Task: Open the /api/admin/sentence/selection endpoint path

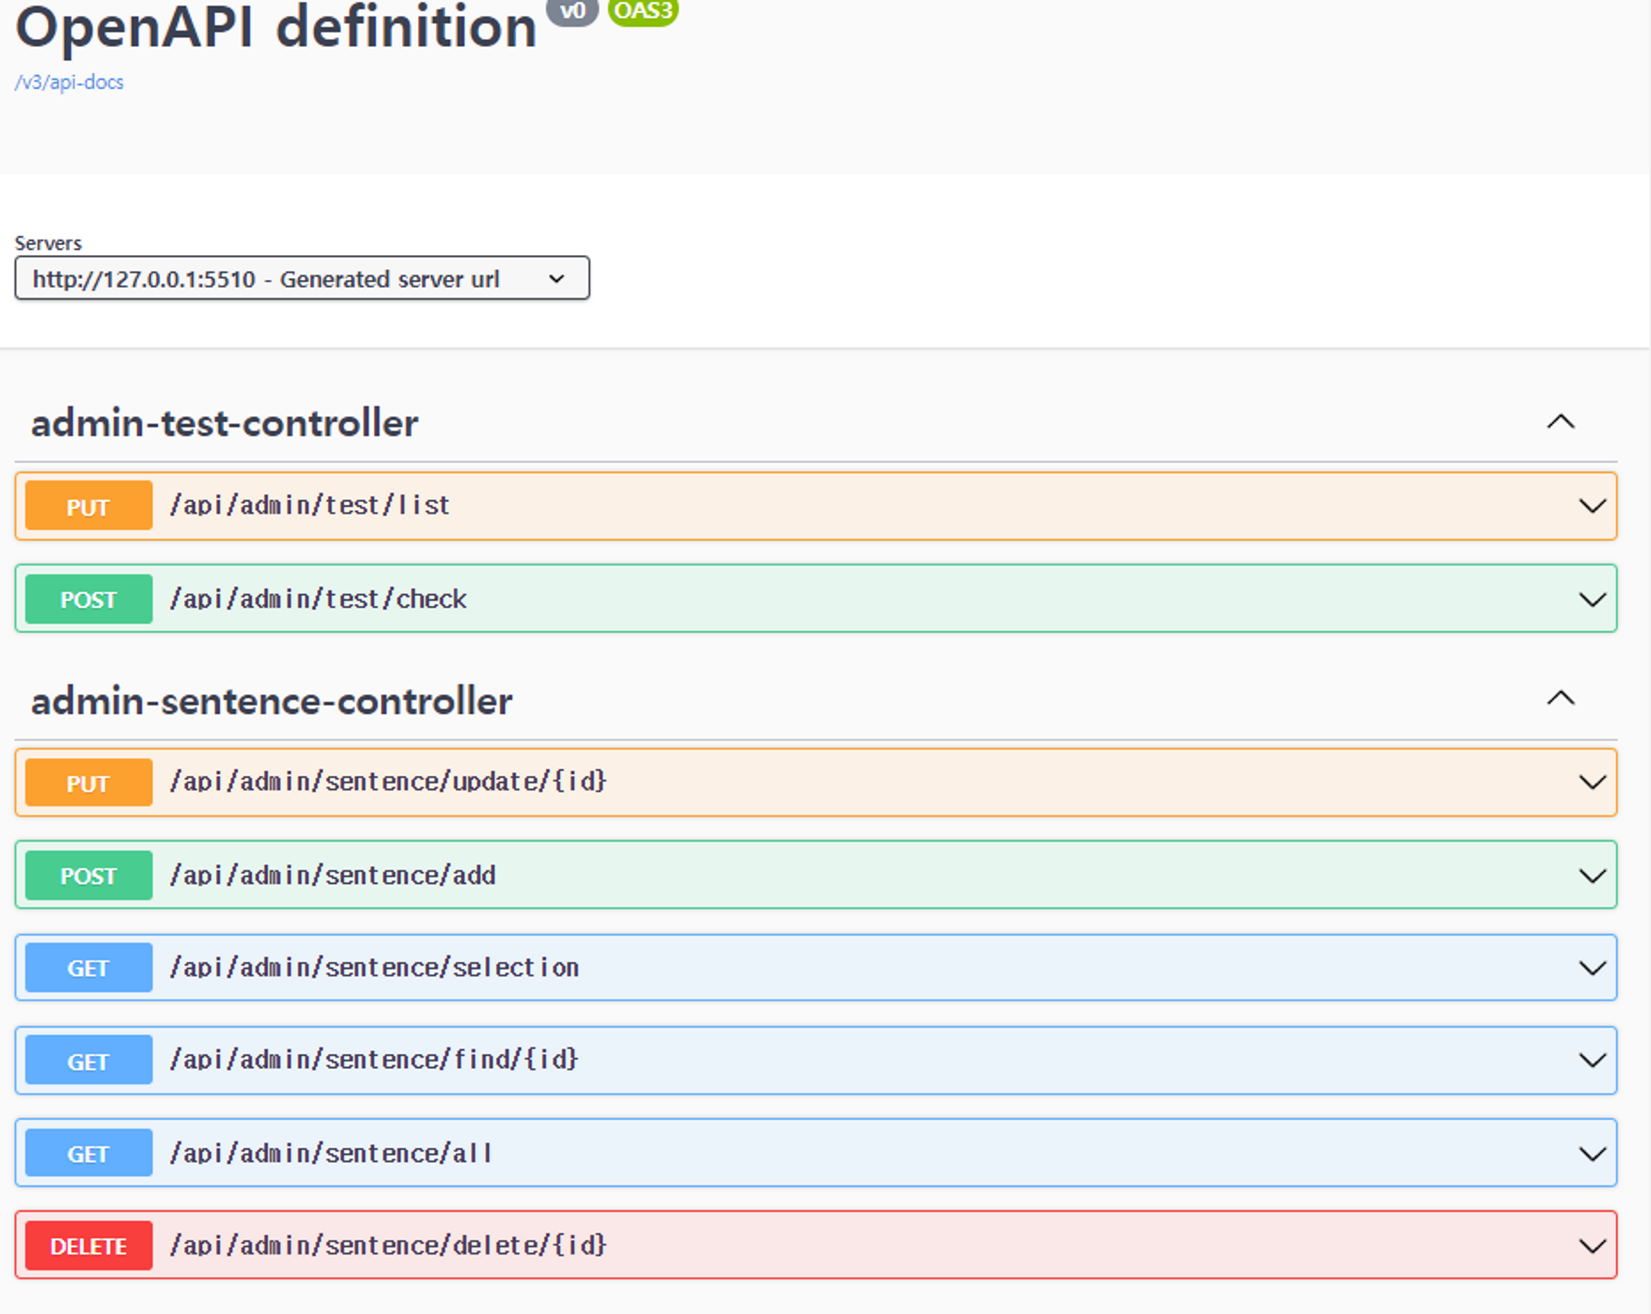Action: (x=374, y=967)
